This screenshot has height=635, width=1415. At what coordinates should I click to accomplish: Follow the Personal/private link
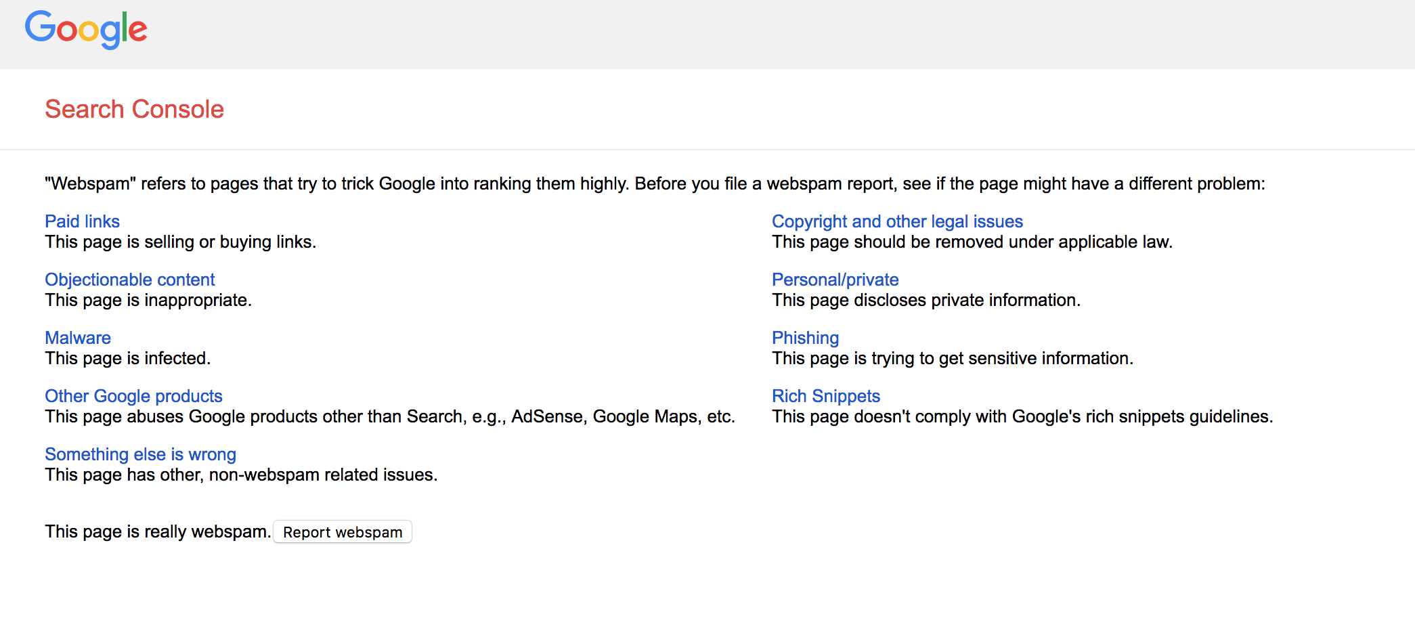tap(835, 280)
